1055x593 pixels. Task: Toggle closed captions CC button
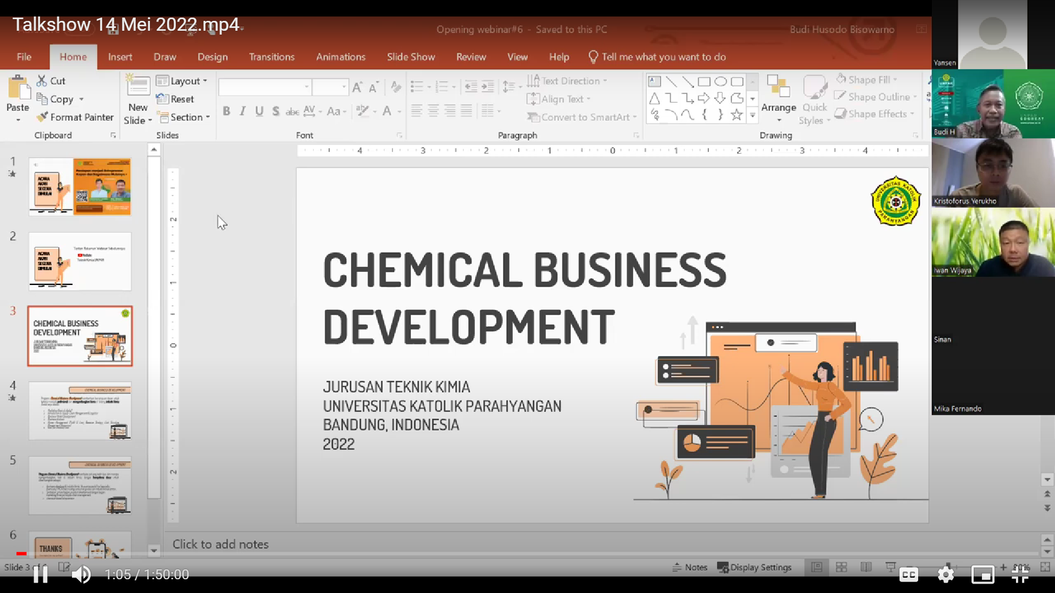tap(908, 574)
